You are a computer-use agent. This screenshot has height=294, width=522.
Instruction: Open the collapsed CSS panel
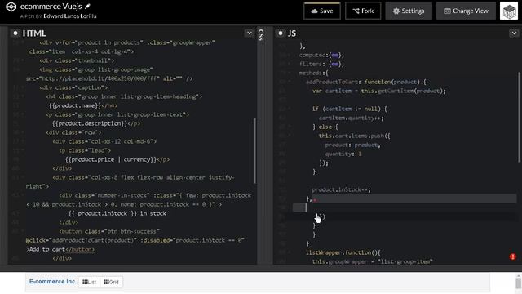261,35
